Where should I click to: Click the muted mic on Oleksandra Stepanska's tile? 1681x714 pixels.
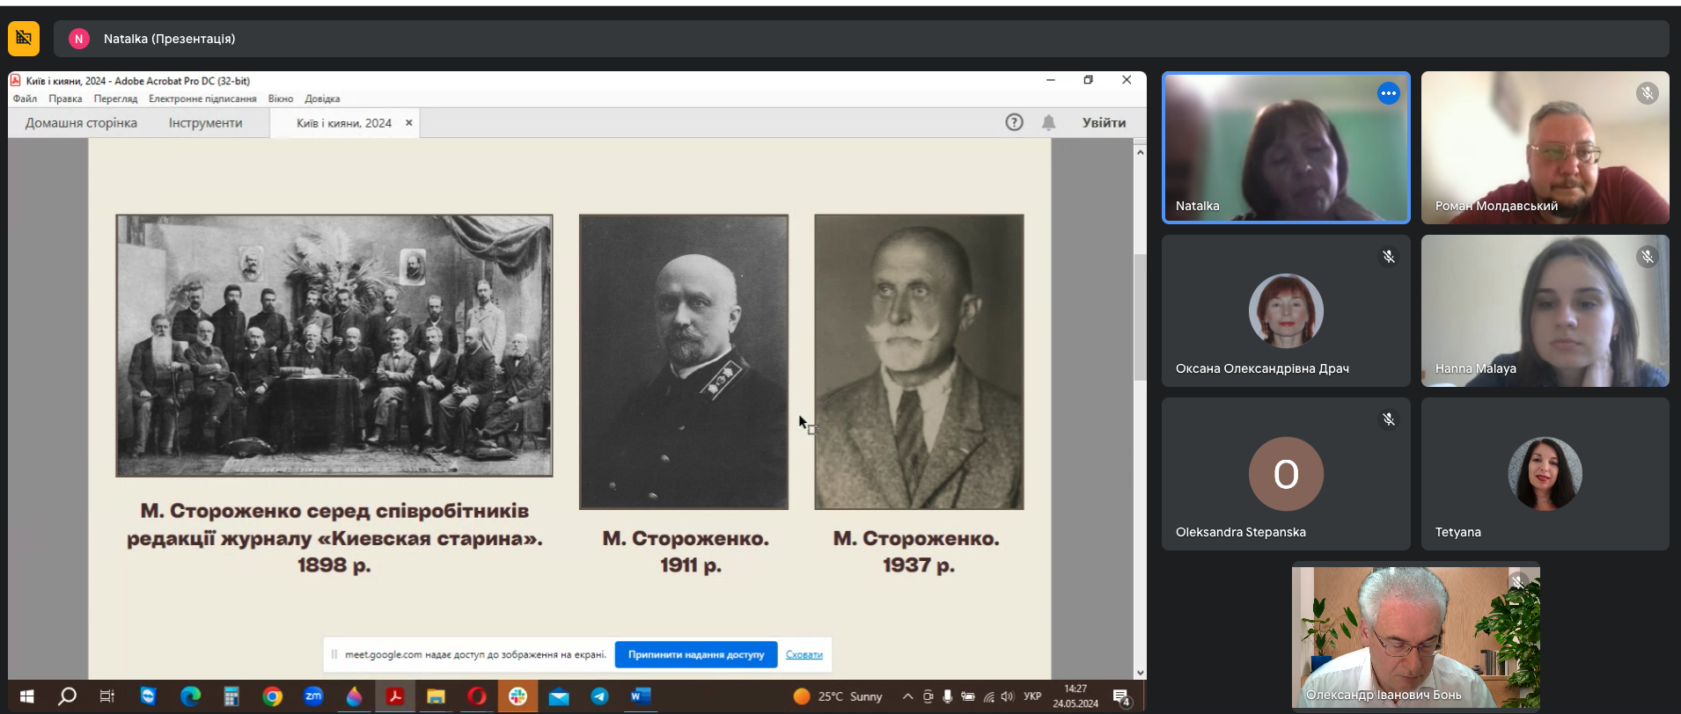coord(1388,419)
